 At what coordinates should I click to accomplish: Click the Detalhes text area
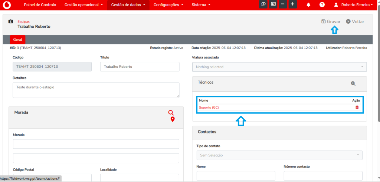click(x=96, y=90)
